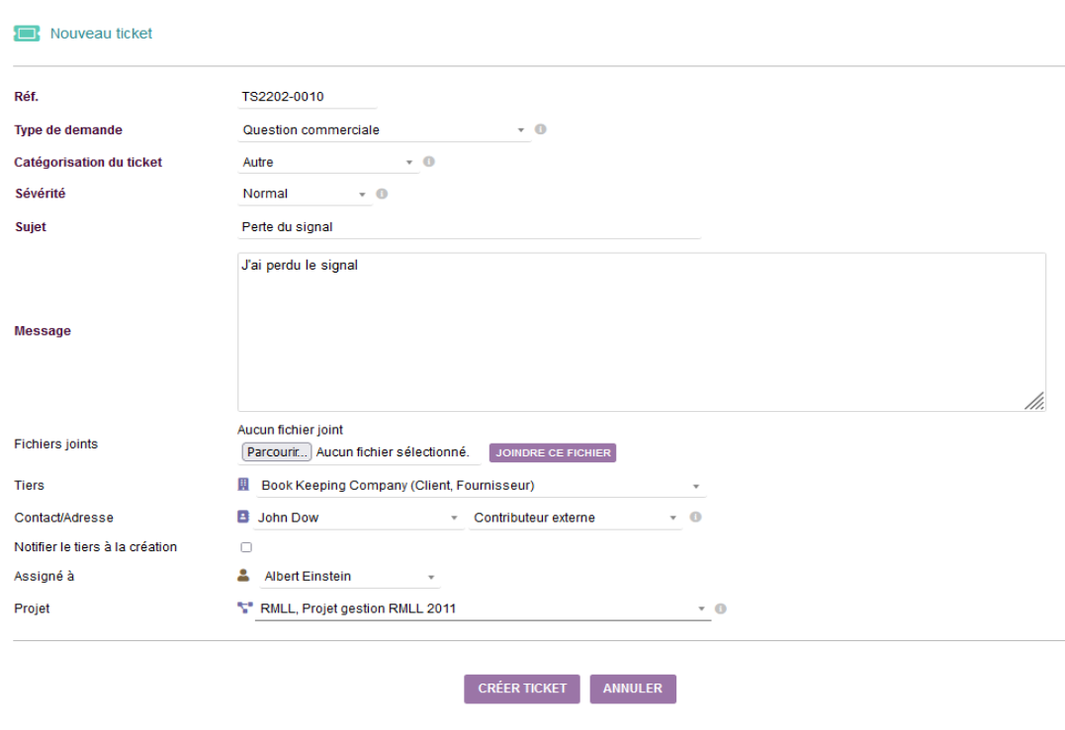Click the ANNULER button

[632, 689]
